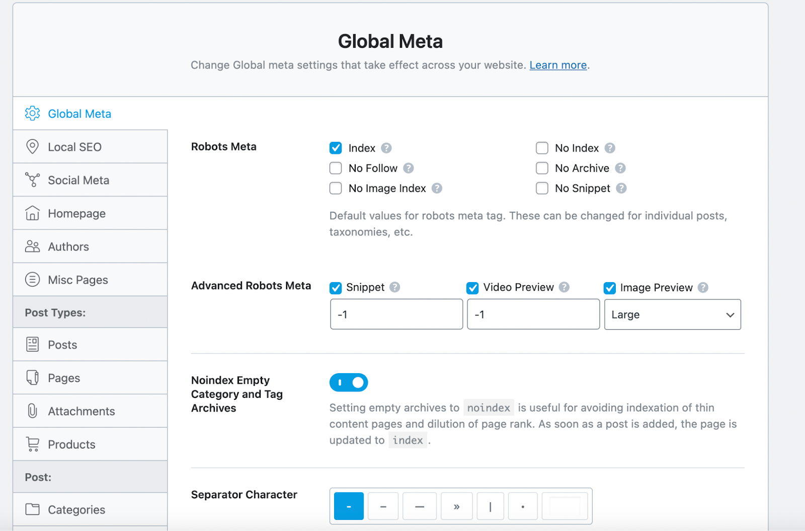The width and height of the screenshot is (805, 531).
Task: Select the Global Meta gear icon
Action: click(32, 114)
